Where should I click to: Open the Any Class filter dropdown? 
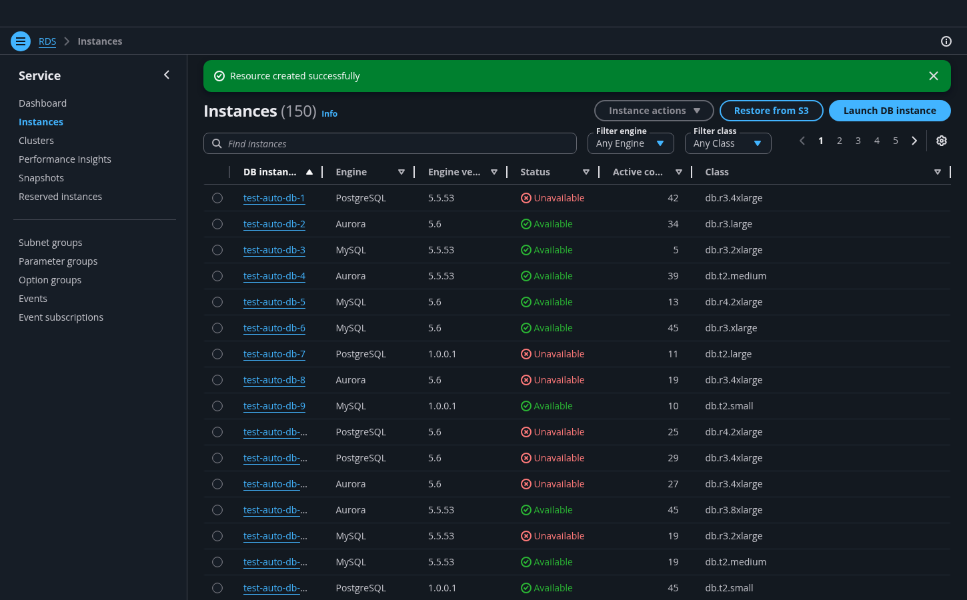pyautogui.click(x=728, y=143)
